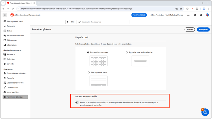Click the browser address bar URL

76,9
